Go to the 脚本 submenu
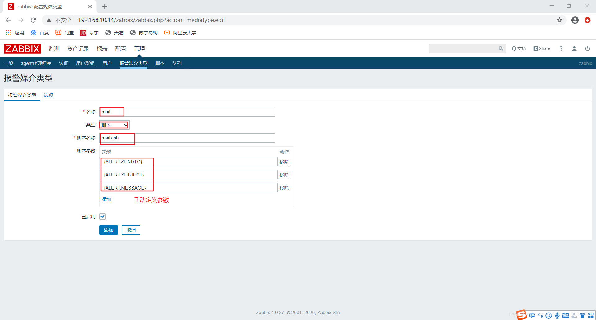This screenshot has width=596, height=320. coord(160,63)
